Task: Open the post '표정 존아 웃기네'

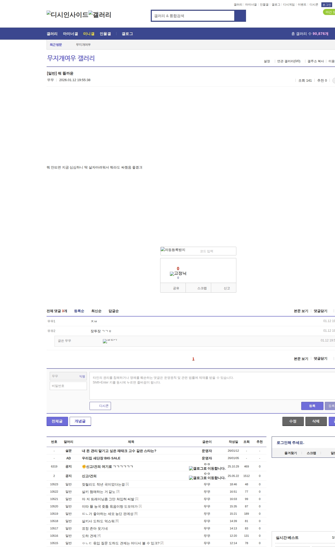Action: pyautogui.click(x=95, y=528)
